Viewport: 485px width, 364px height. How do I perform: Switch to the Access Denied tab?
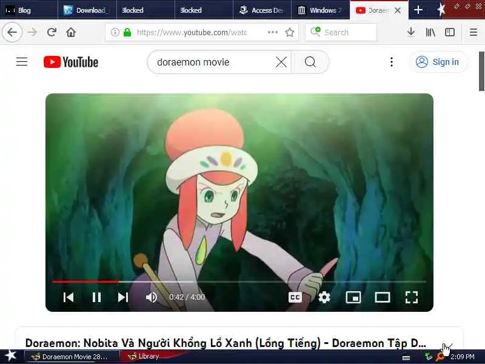262,10
